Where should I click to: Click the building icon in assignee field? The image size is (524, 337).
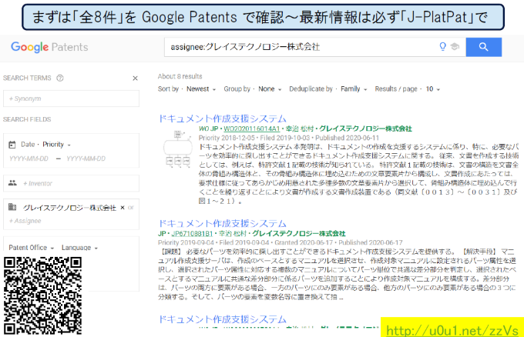coord(12,208)
